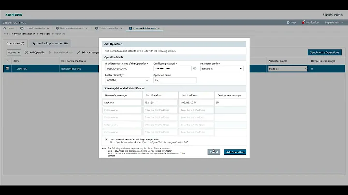The width and height of the screenshot is (348, 195).
Task: Click the Help link
Action: (x=293, y=22)
